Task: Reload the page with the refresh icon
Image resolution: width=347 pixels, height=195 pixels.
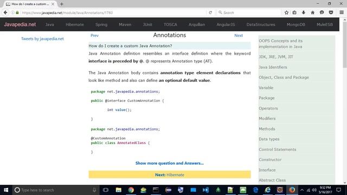Action: tap(210, 12)
